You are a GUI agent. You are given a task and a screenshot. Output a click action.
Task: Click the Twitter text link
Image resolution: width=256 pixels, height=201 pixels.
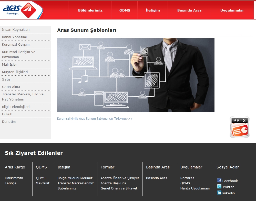point(228,187)
